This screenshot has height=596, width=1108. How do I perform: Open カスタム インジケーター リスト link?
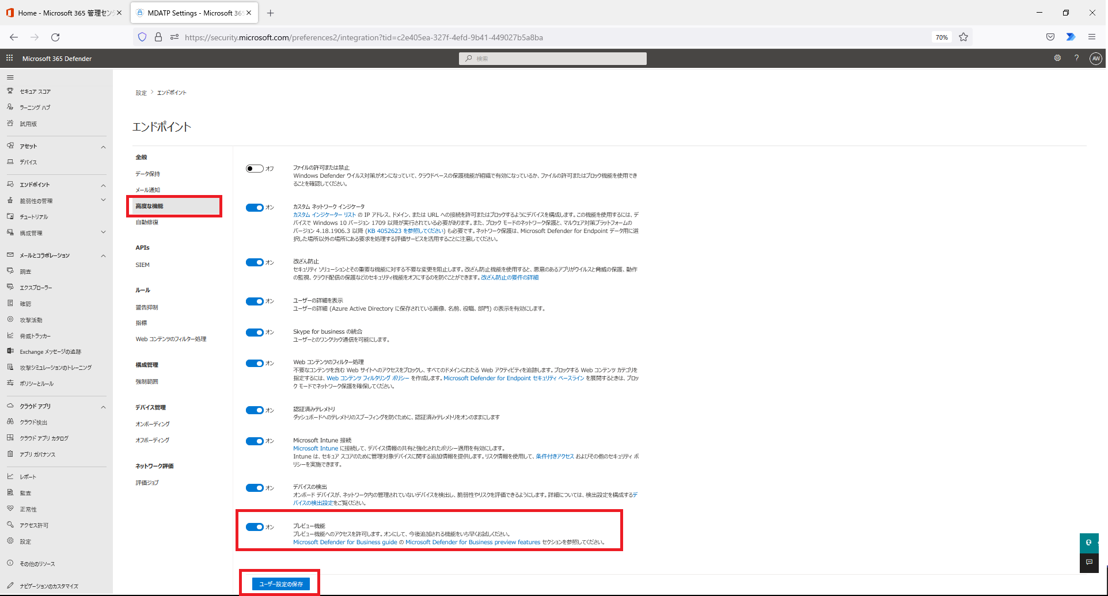click(324, 215)
